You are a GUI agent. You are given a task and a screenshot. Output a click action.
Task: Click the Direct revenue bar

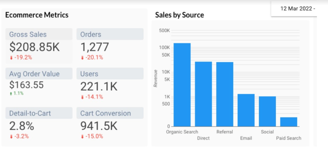203,94
